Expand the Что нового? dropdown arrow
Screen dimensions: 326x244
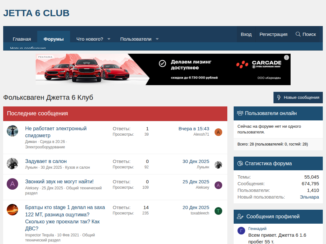point(109,39)
